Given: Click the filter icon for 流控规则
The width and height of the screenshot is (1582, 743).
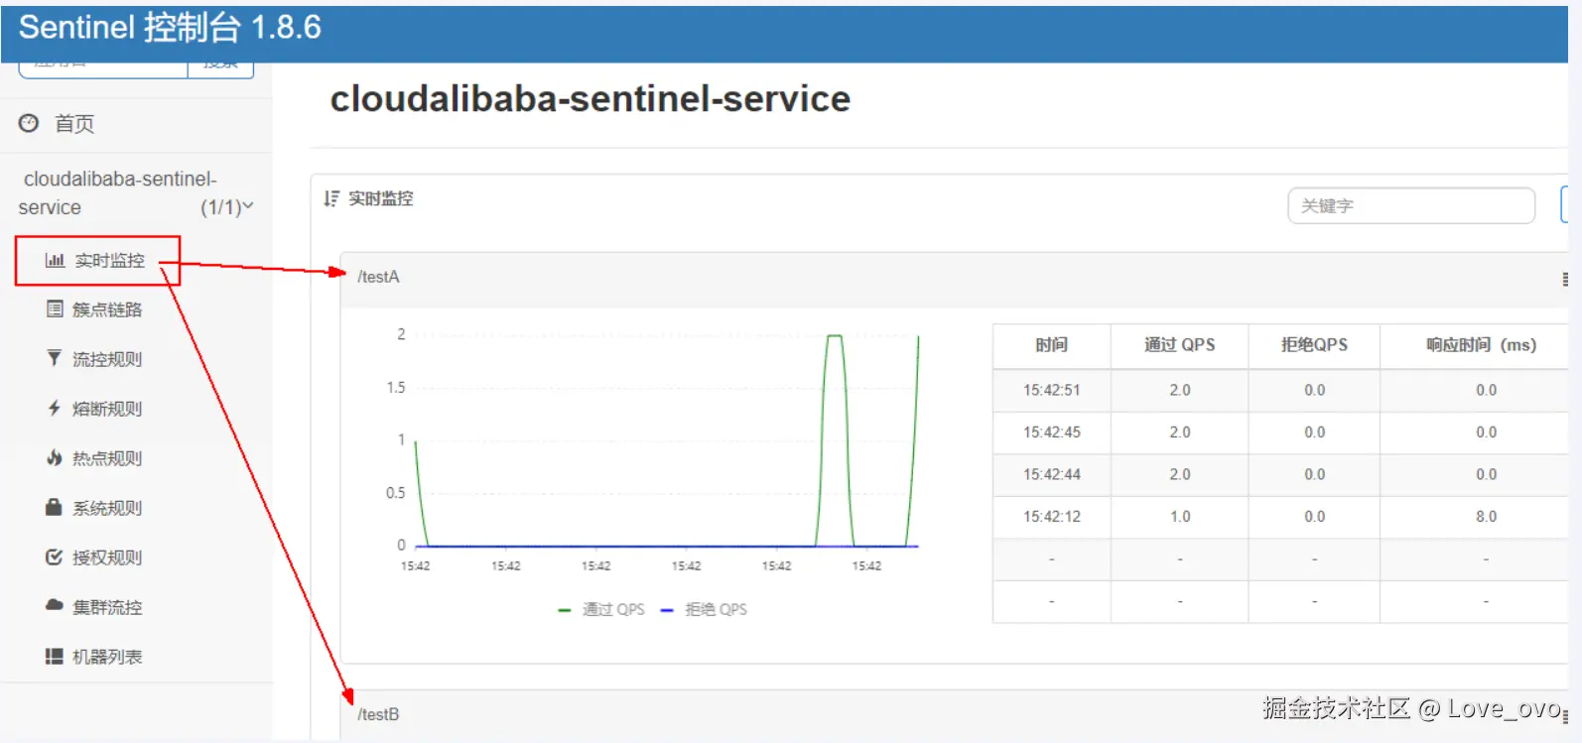Looking at the screenshot, I should (55, 358).
